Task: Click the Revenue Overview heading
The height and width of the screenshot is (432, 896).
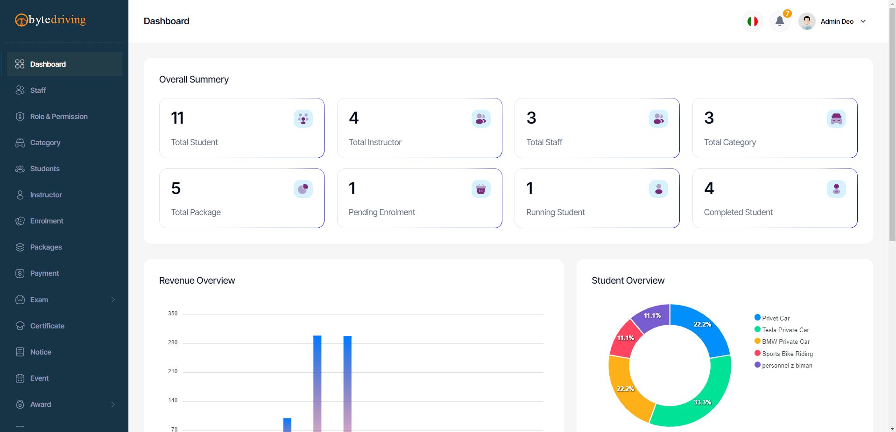Action: [197, 280]
